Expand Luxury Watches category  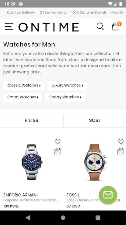click(67, 85)
